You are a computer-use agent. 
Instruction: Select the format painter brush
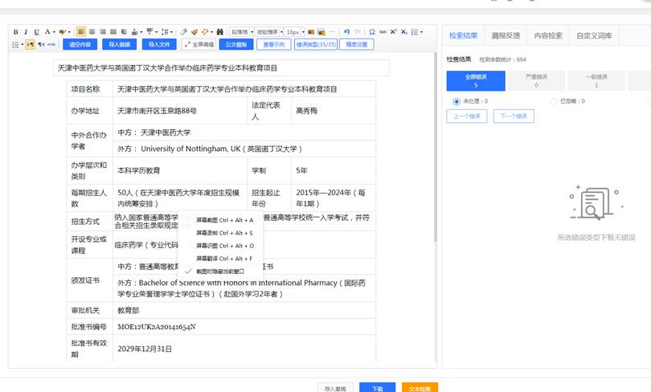point(194,32)
